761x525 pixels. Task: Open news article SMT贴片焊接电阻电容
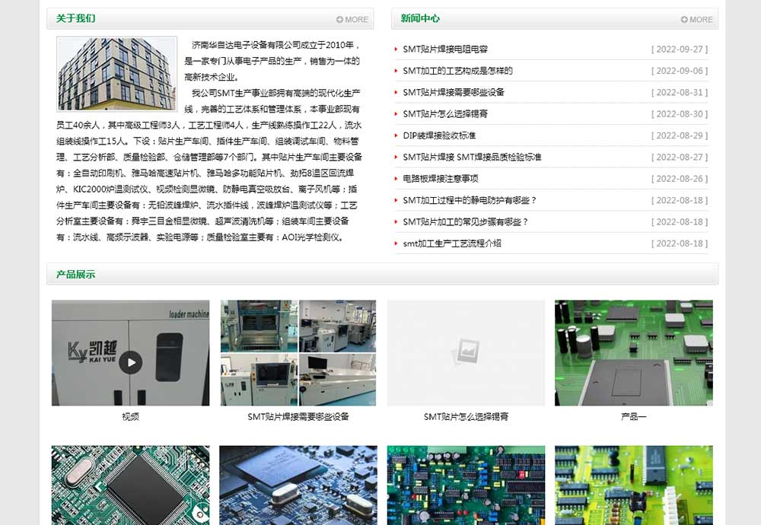click(445, 49)
